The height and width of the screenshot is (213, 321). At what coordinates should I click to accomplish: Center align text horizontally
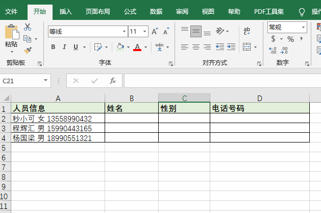coord(196,47)
